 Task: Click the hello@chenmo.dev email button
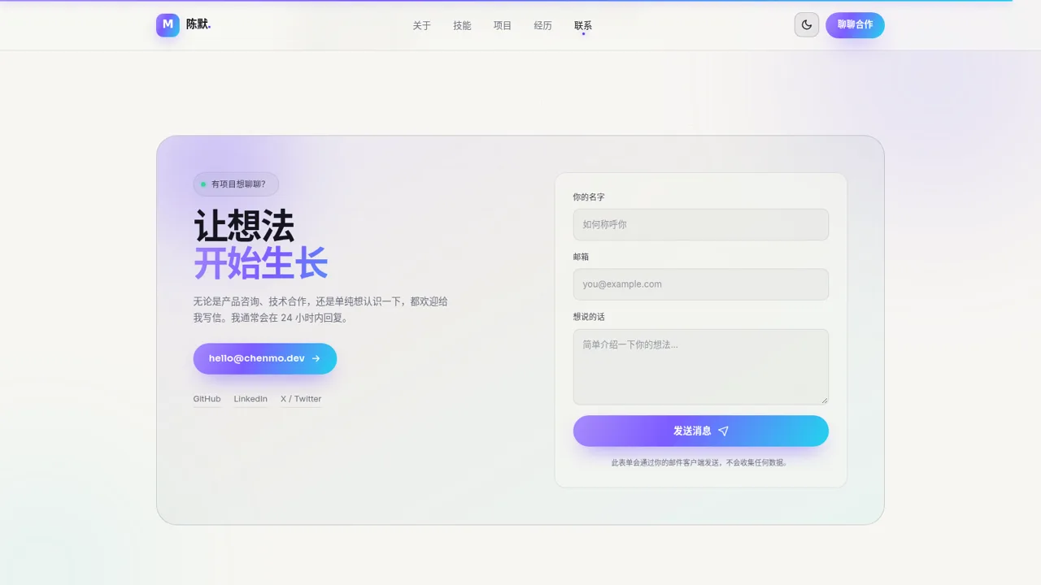pyautogui.click(x=265, y=358)
